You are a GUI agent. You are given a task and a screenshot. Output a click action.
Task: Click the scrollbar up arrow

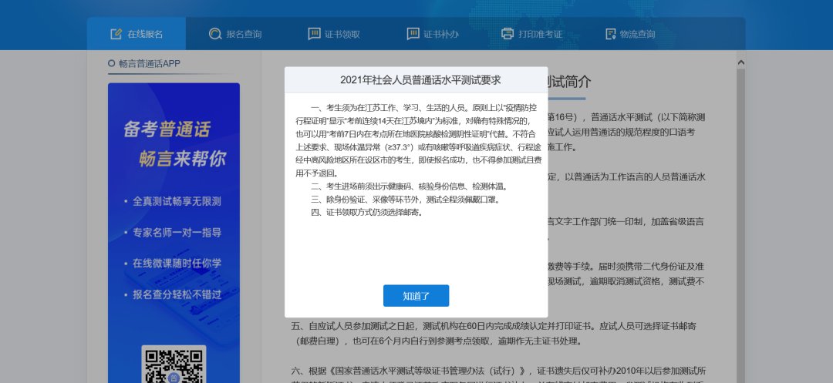[x=741, y=62]
